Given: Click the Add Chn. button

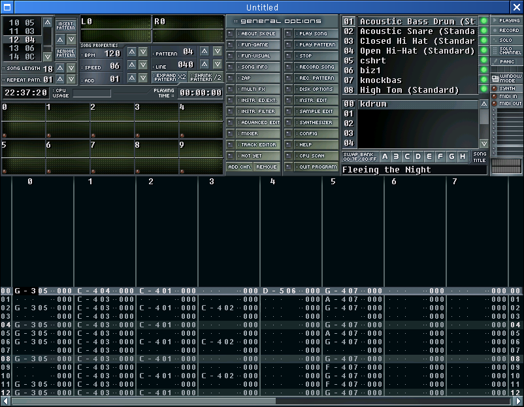Looking at the screenshot, I should tap(240, 167).
